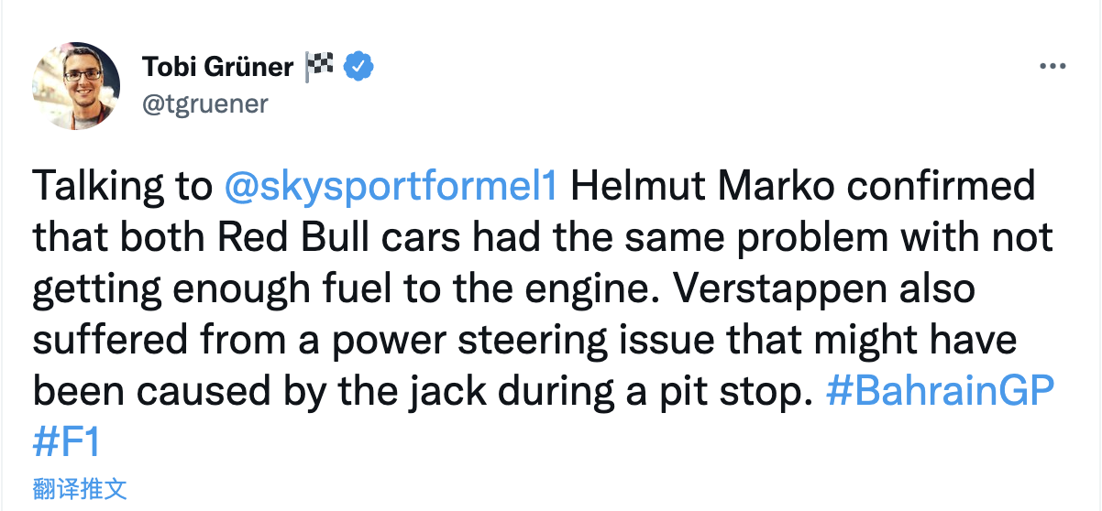This screenshot has height=511, width=1102.
Task: Open Tobi Grüner's profile avatar photo
Action: [76, 85]
